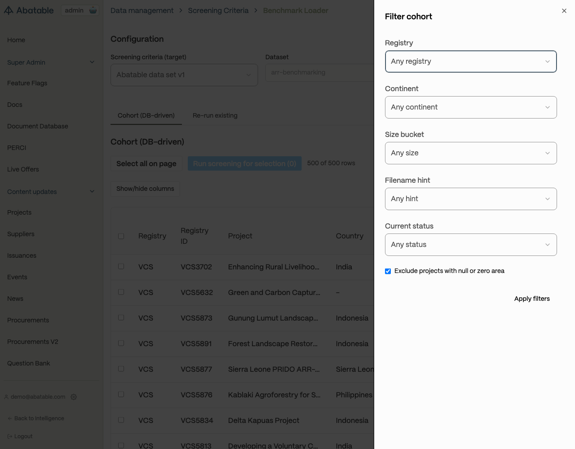Image resolution: width=575 pixels, height=449 pixels.
Task: Click the Back to Intelligence arrow icon
Action: tap(10, 418)
